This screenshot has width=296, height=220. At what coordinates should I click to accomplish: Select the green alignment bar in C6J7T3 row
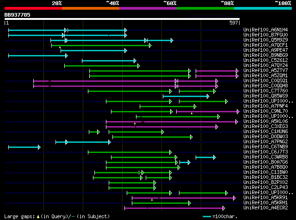(130, 152)
